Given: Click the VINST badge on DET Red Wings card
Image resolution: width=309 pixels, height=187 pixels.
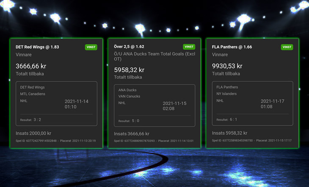Looking at the screenshot, I should point(91,47).
